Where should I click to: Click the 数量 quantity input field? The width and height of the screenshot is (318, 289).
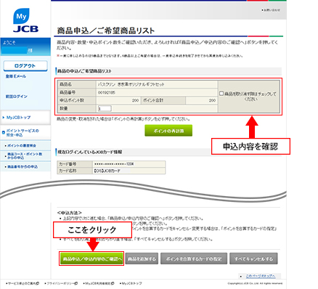click(105, 108)
